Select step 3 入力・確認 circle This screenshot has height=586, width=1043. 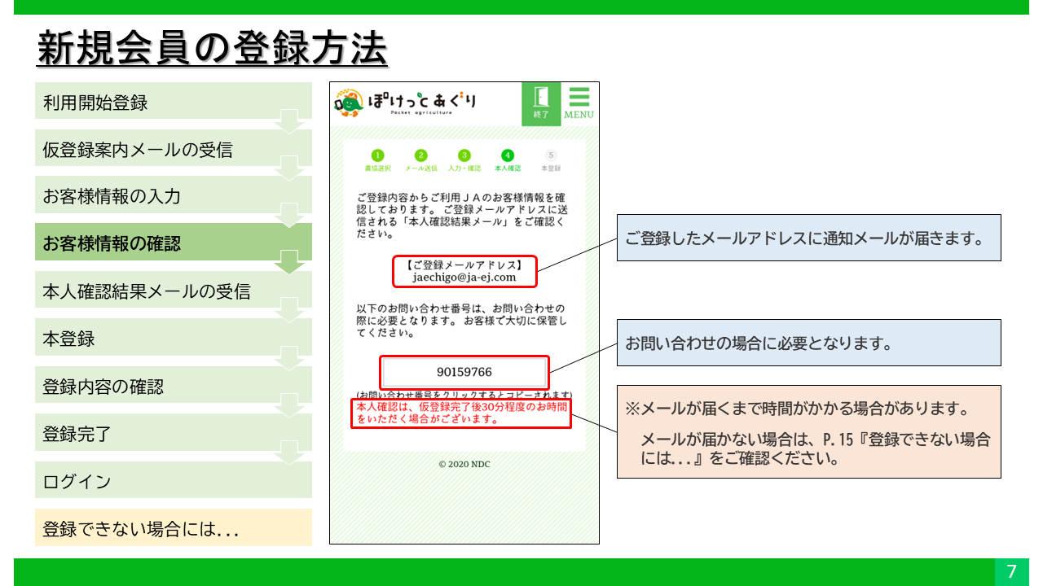point(464,155)
